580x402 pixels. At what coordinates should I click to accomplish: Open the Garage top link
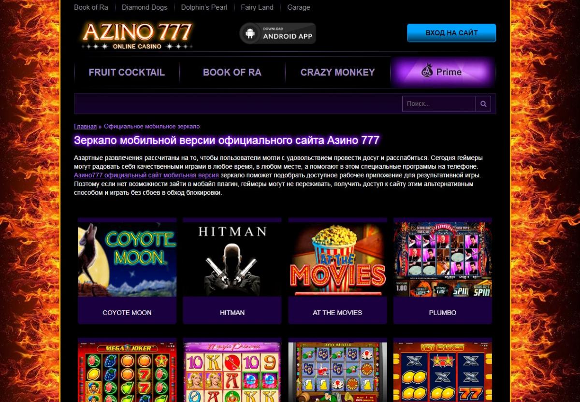pos(299,7)
